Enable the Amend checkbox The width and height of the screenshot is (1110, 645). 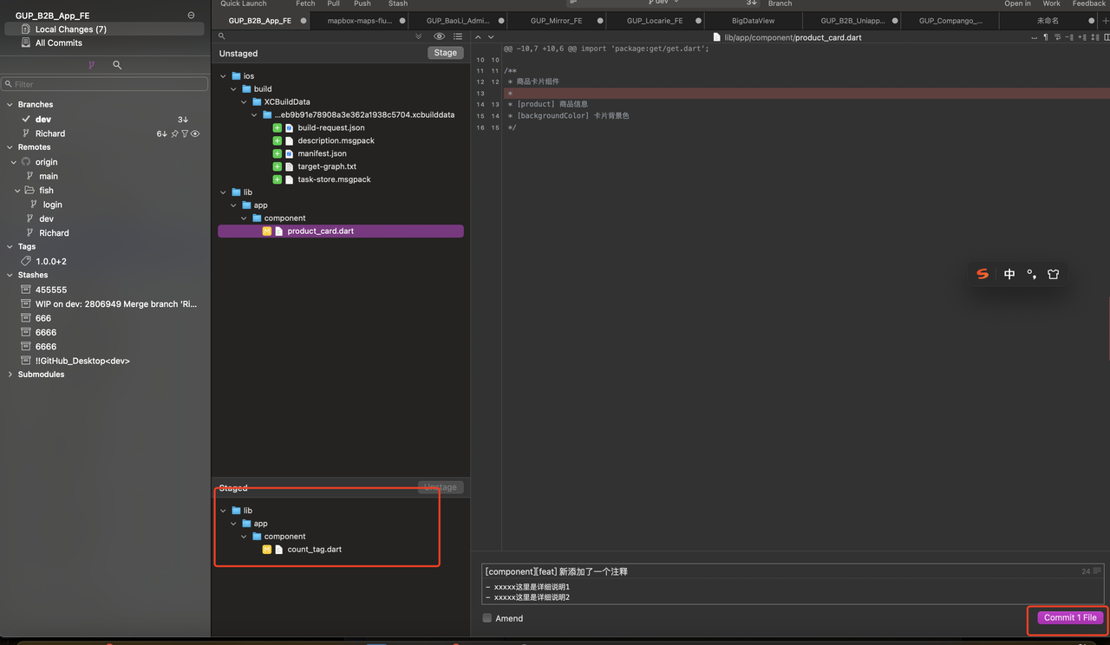tap(487, 618)
